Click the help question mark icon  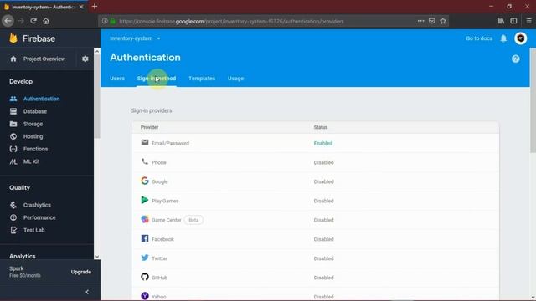pos(516,59)
